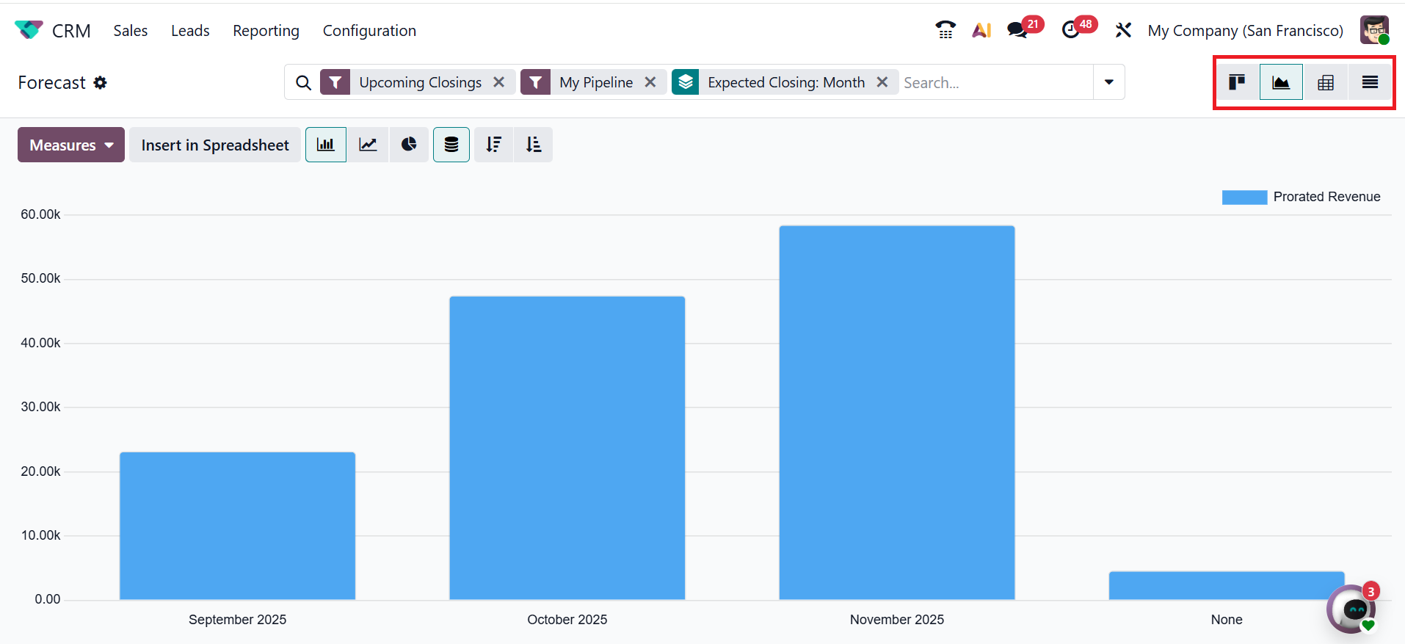Image resolution: width=1405 pixels, height=644 pixels.
Task: Switch to Pivot table view
Action: [1325, 82]
